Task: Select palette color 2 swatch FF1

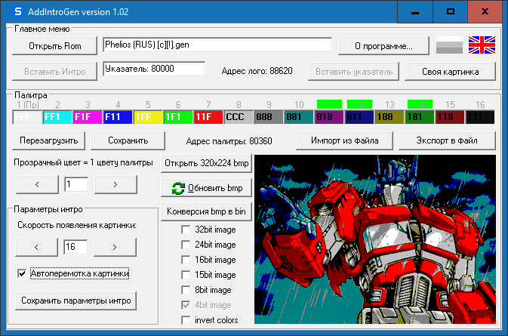Action: pyautogui.click(x=57, y=117)
